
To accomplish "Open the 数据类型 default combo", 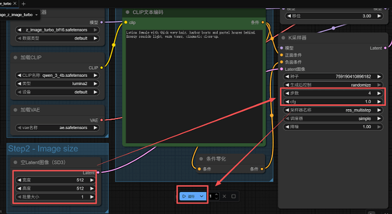I will click(57, 38).
